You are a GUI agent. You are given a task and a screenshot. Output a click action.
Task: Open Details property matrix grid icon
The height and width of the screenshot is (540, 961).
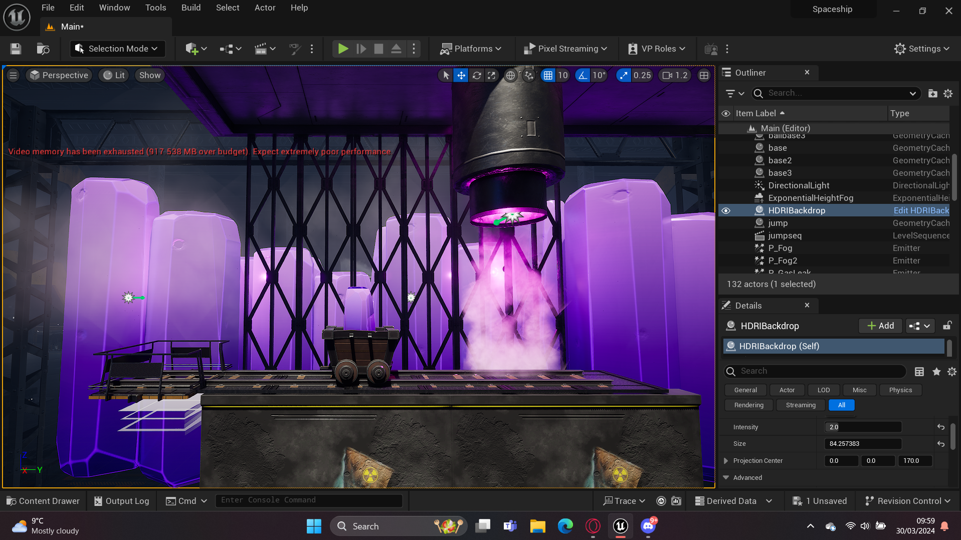[x=919, y=371]
